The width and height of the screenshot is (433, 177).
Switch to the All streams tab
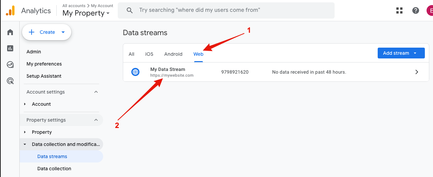(x=132, y=54)
